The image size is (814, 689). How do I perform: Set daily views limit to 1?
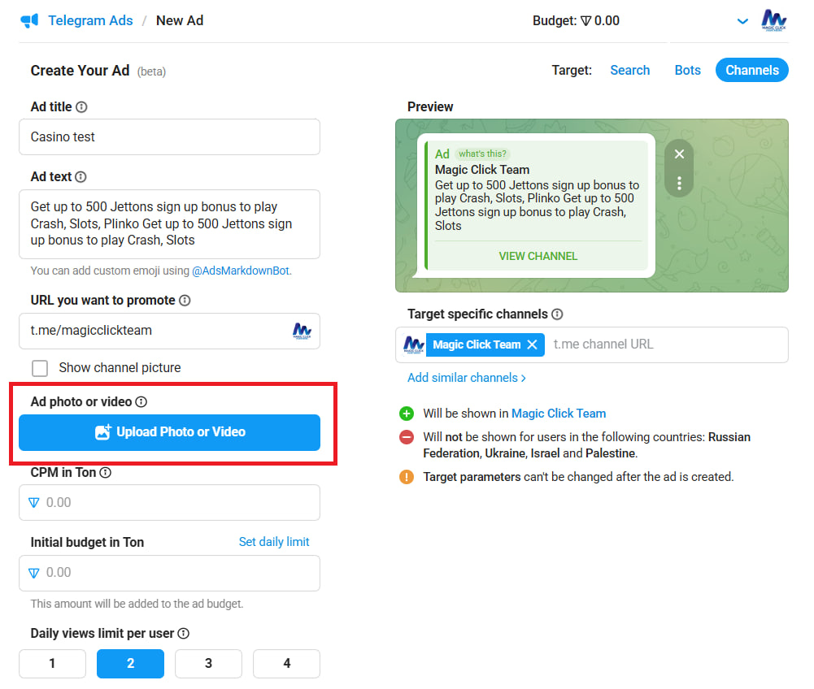pos(52,664)
